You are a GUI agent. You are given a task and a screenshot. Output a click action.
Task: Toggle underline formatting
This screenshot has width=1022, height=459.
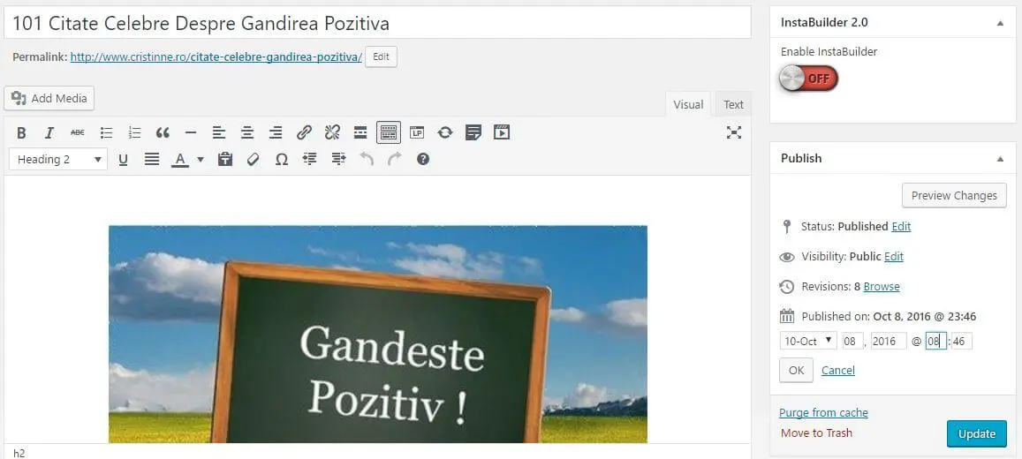(x=123, y=160)
